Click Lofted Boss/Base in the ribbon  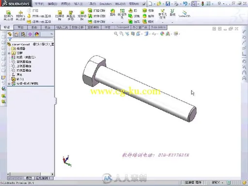[x=39, y=16]
